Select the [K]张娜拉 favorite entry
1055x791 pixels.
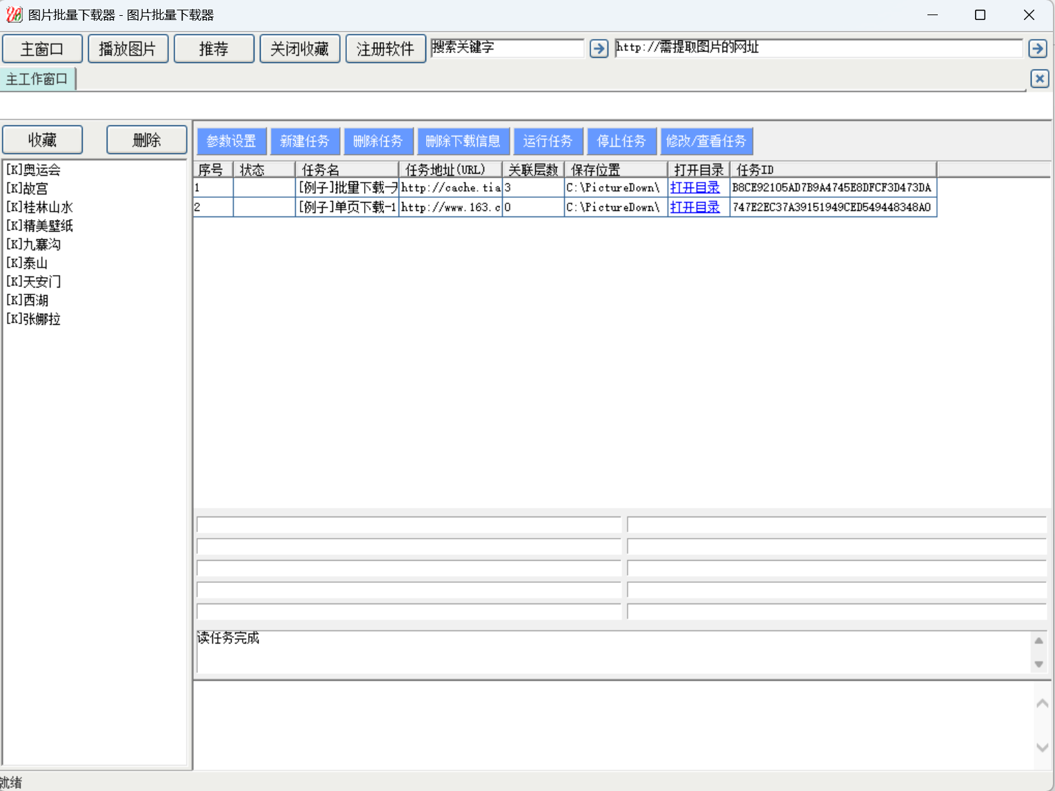pos(33,319)
